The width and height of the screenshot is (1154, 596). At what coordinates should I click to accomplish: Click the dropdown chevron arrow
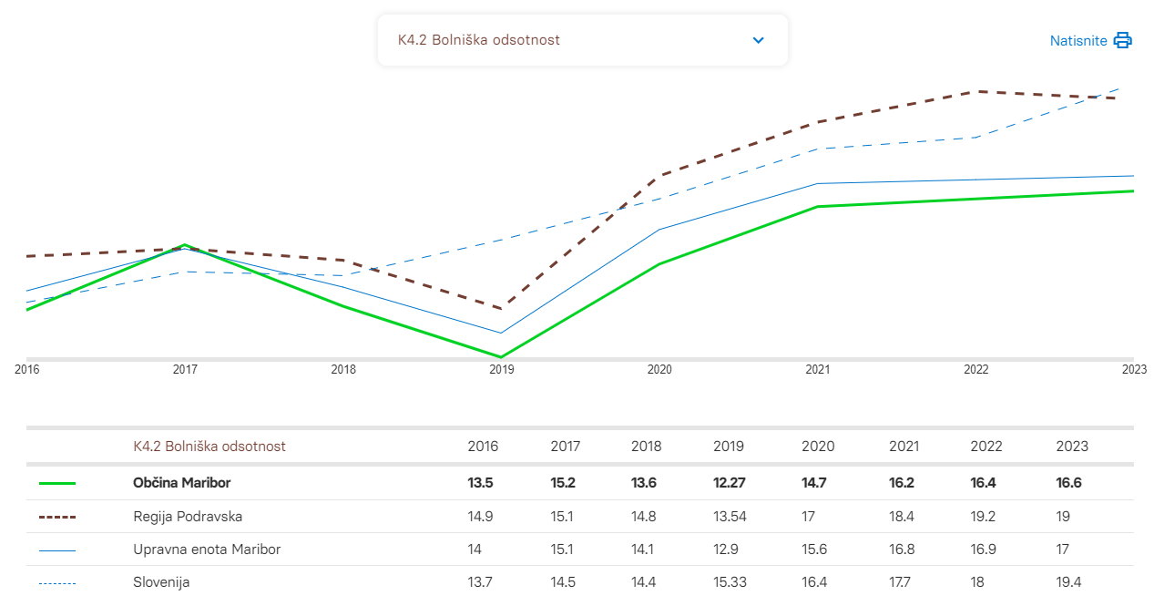tap(758, 40)
